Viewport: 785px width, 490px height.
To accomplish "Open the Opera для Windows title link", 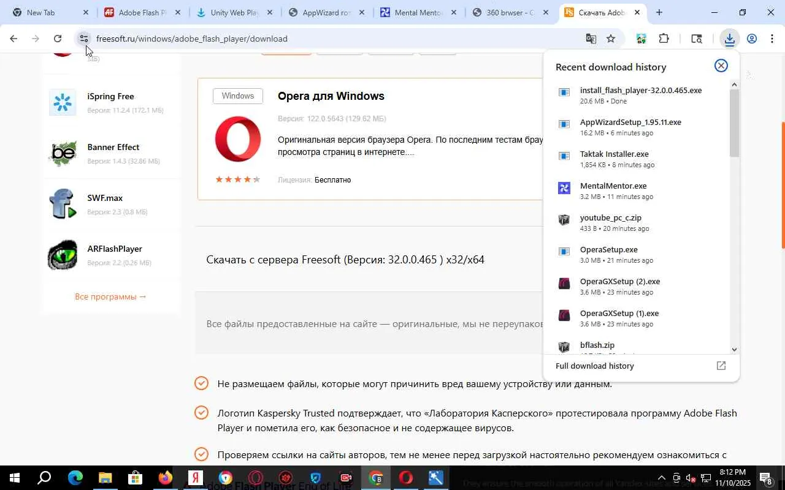I will click(x=331, y=96).
